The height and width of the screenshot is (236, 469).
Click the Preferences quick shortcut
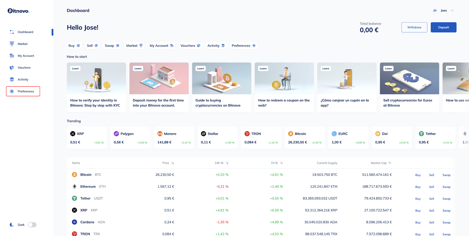coord(244,45)
